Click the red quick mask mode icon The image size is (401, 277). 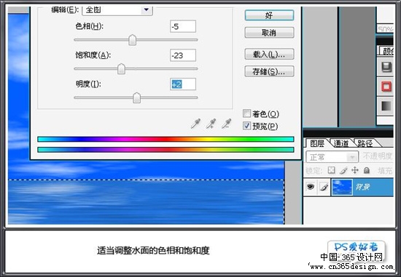tap(386, 87)
